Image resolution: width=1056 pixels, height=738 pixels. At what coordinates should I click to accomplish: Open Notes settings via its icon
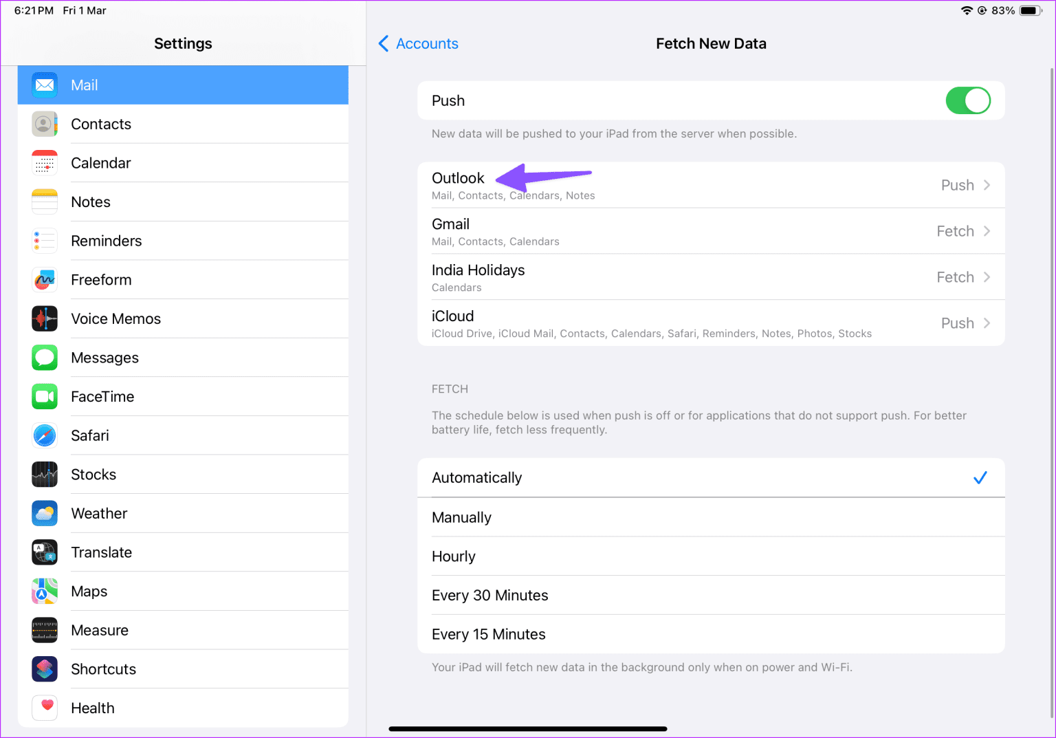coord(44,202)
